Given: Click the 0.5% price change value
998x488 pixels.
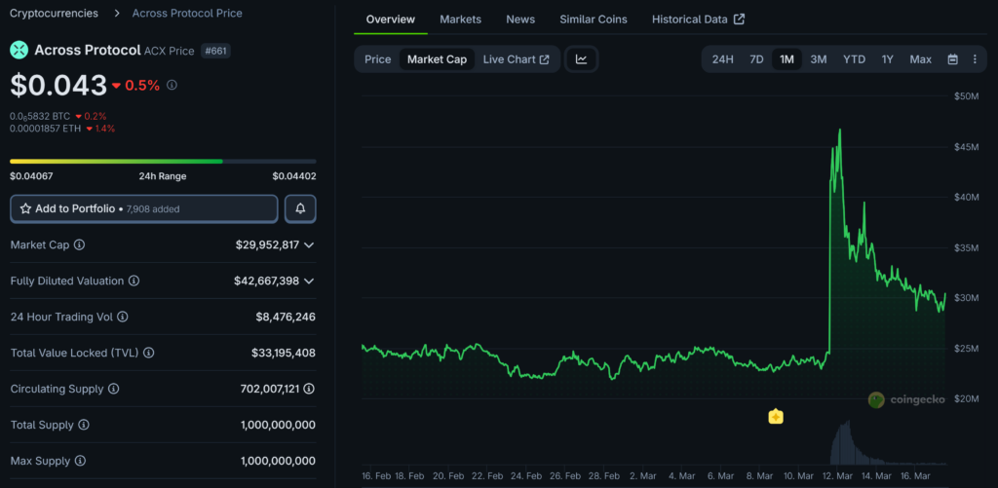Looking at the screenshot, I should (142, 85).
